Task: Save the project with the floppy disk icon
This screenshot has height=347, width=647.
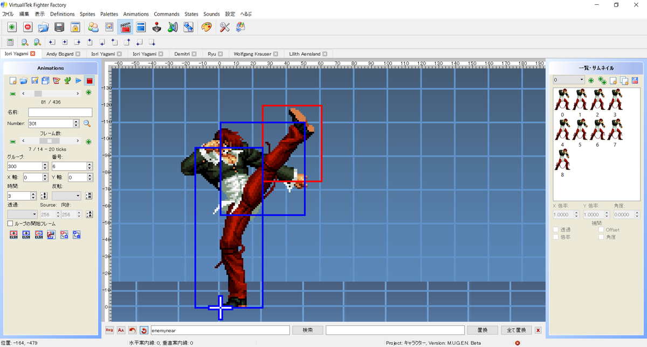Action: (x=59, y=27)
